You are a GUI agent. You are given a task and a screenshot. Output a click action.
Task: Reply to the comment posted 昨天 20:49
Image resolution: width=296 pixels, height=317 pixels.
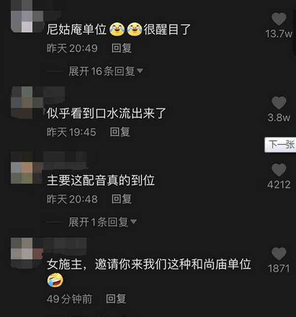tap(121, 48)
